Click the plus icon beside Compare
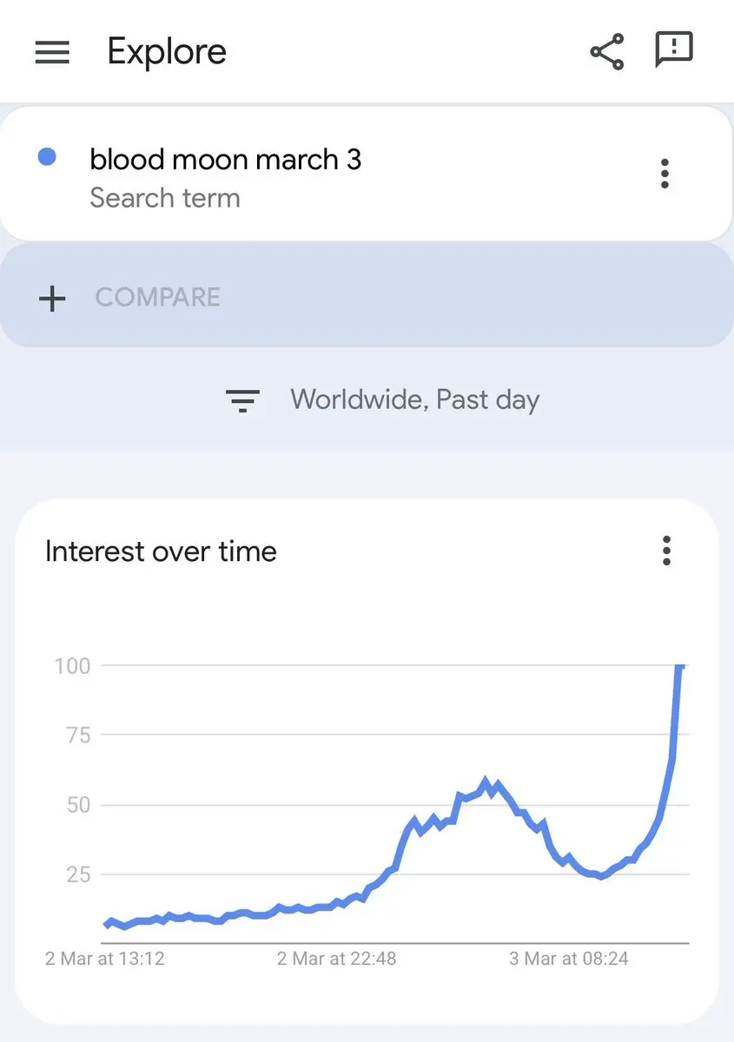The width and height of the screenshot is (734, 1042). click(52, 298)
